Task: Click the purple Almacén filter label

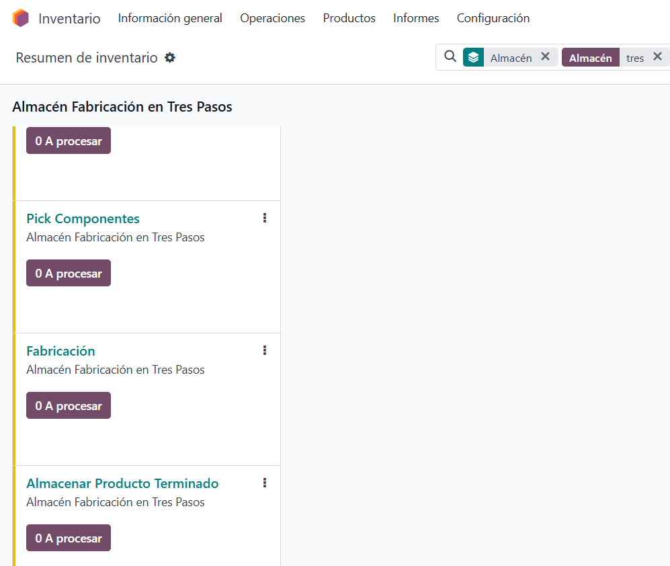Action: tap(591, 57)
